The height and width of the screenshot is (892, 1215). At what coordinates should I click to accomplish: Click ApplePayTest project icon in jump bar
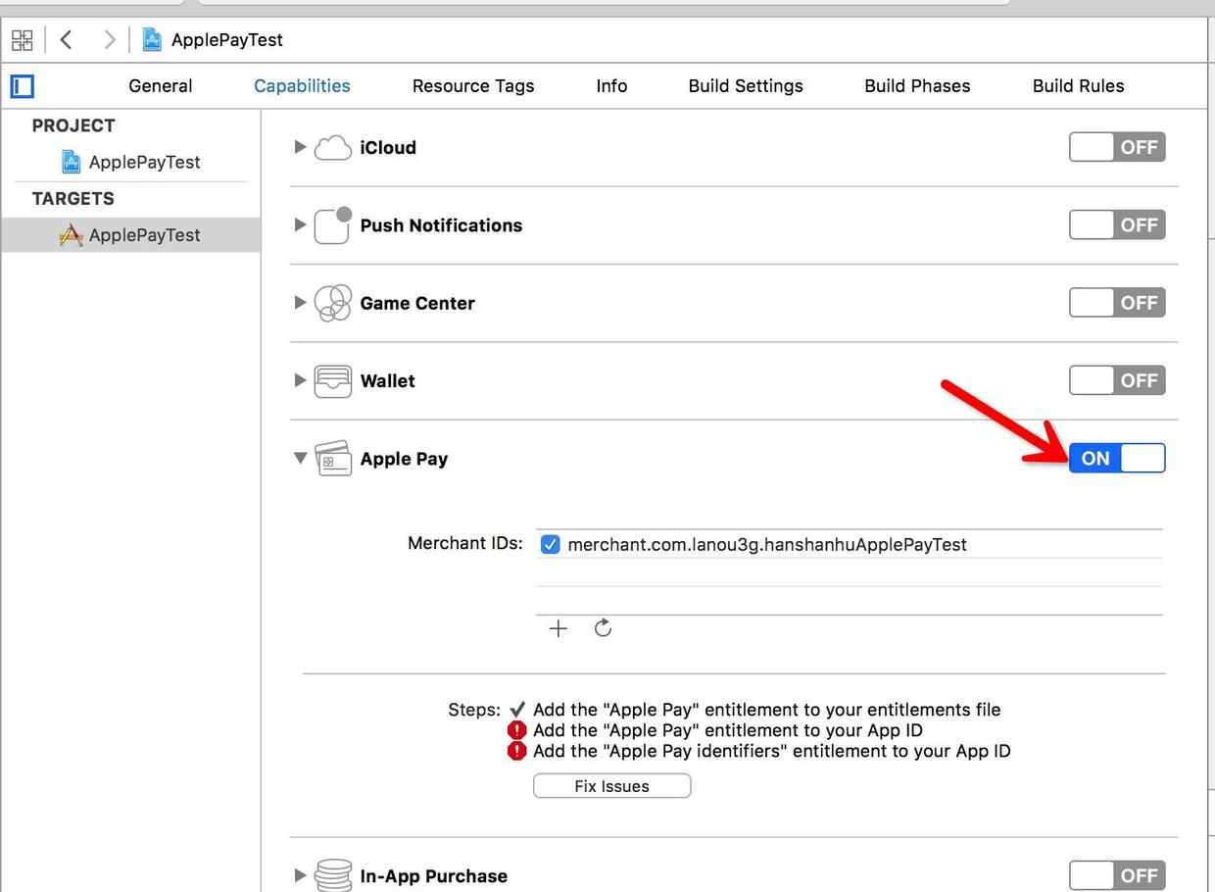tap(152, 40)
